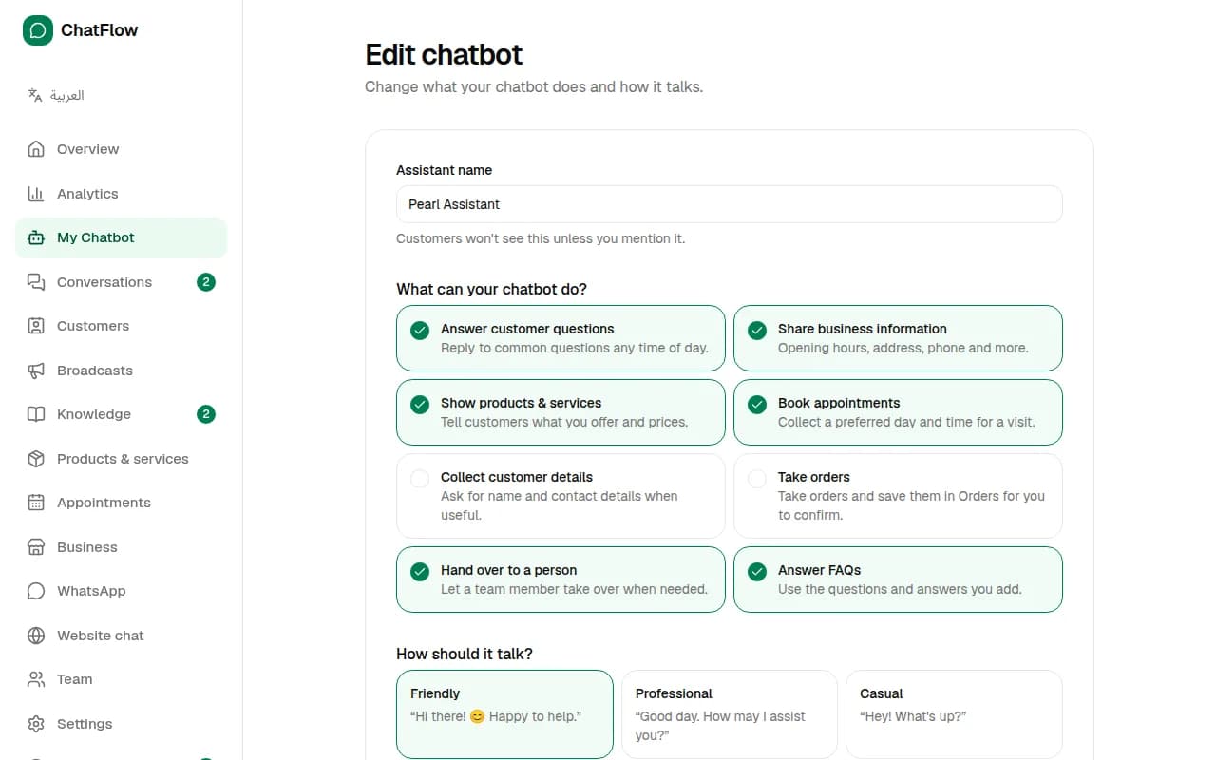
Task: Click the Edit chatbot heading
Action: click(x=444, y=55)
